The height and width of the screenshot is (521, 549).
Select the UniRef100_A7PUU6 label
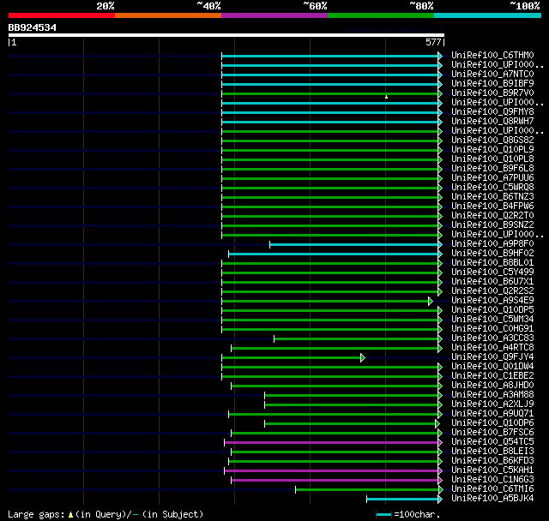(492, 178)
